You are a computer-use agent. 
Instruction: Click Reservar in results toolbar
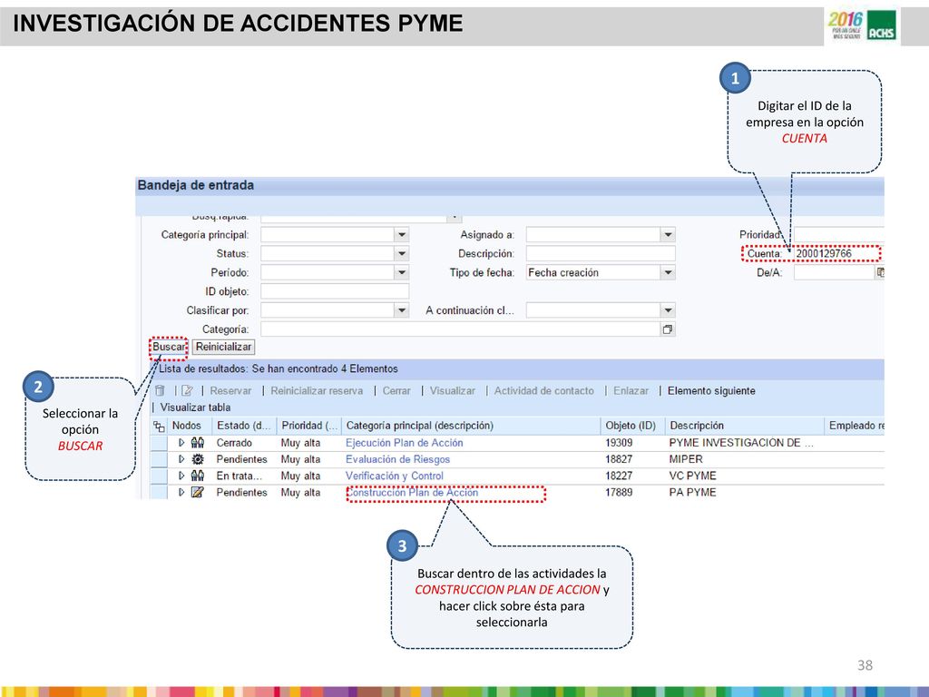coord(230,391)
